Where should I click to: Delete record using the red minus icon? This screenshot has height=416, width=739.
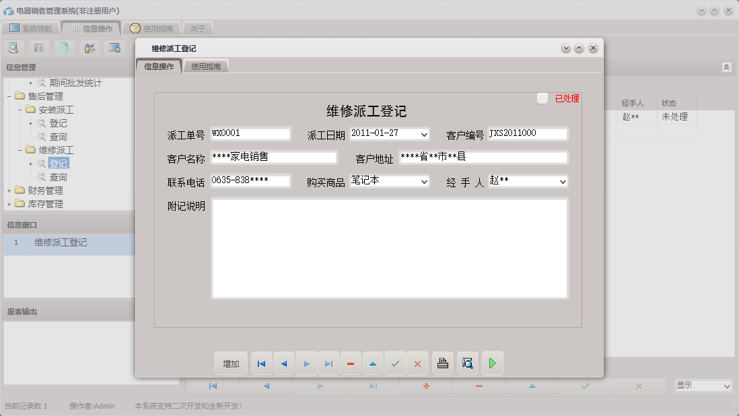coord(350,363)
